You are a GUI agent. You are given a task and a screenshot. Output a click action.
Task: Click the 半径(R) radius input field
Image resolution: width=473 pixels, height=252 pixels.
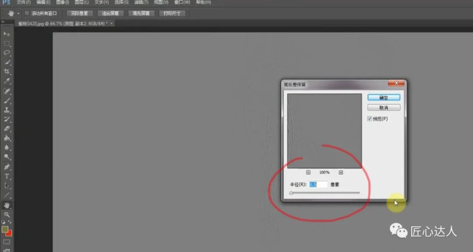(318, 184)
